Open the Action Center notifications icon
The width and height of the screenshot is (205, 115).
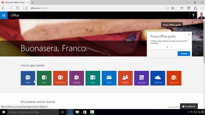(x=203, y=112)
